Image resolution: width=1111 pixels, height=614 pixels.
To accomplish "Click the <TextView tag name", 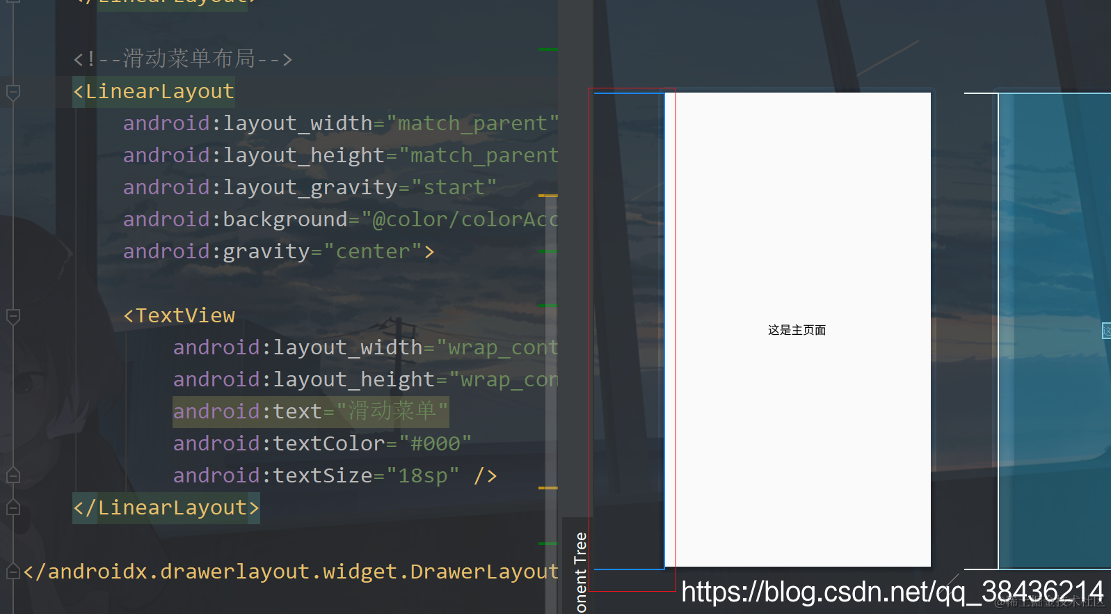I will (185, 315).
